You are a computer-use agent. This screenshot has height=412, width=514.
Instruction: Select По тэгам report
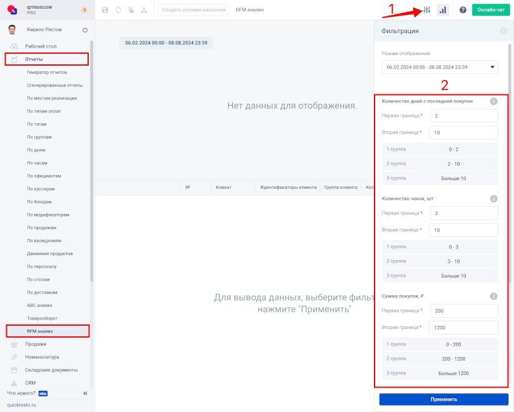(37, 124)
